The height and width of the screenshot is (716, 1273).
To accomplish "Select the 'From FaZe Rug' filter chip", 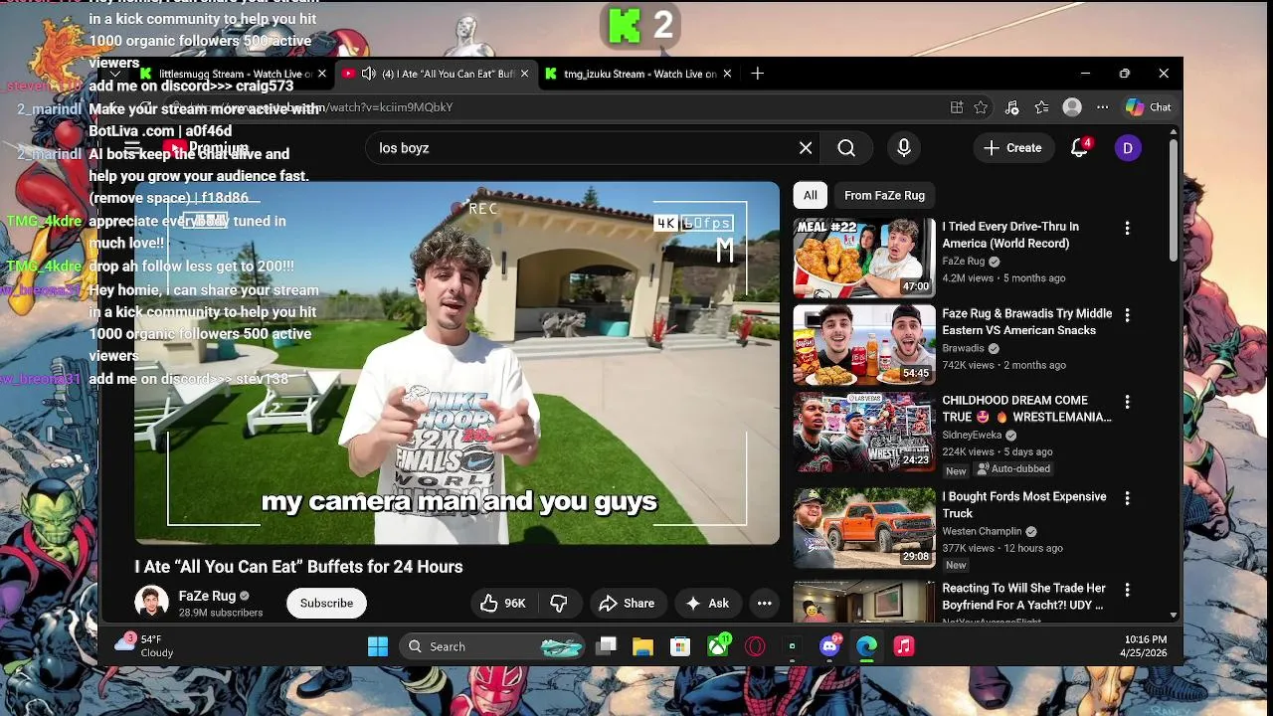I will pos(884,196).
